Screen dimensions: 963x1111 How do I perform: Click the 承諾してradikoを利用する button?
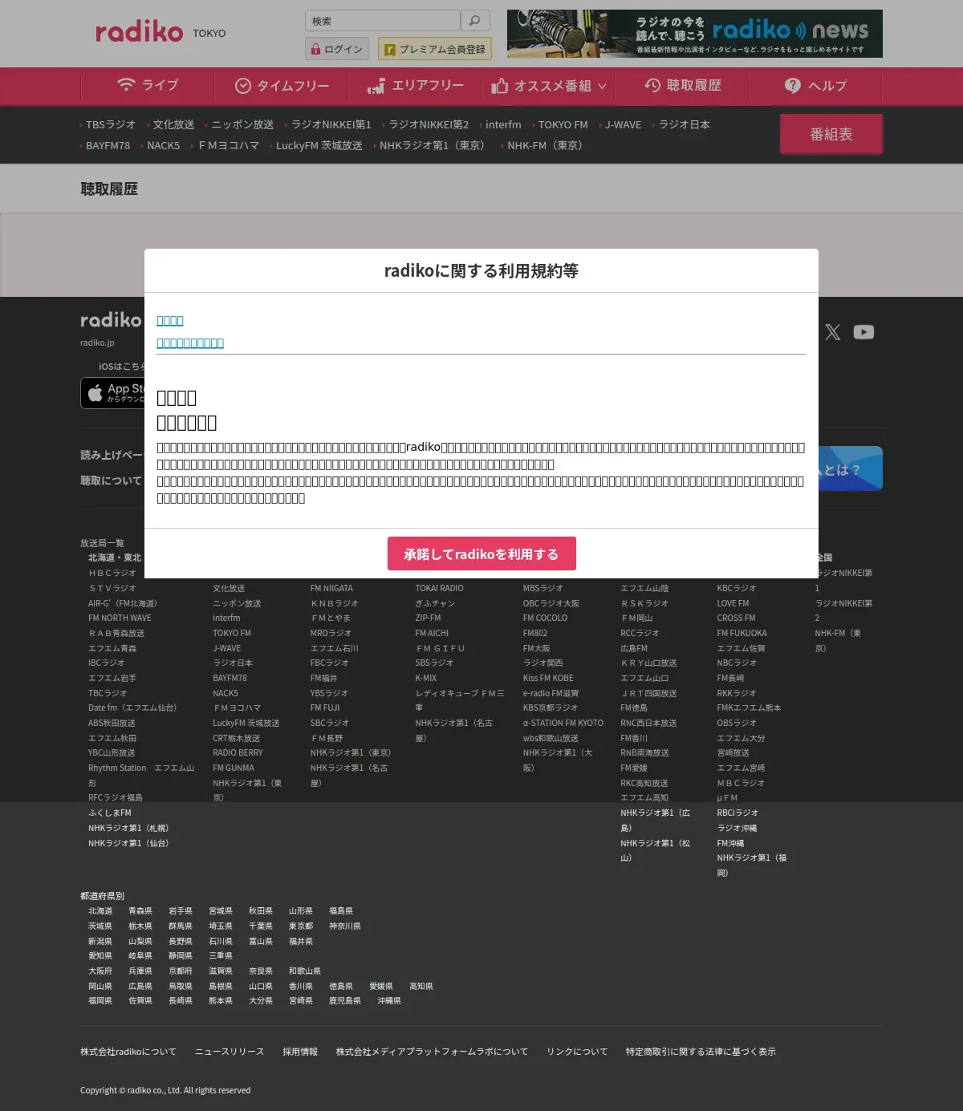coord(481,553)
